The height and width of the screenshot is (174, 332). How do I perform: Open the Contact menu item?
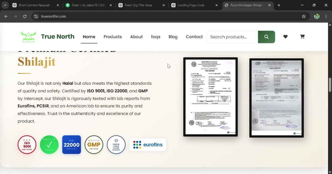(194, 37)
